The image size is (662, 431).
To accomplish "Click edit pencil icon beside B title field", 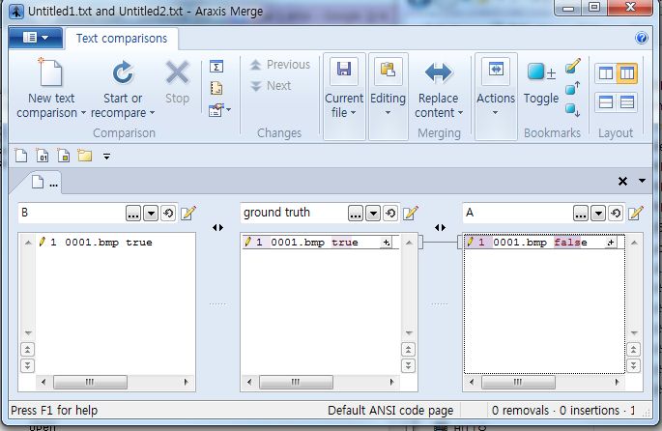I will point(188,213).
